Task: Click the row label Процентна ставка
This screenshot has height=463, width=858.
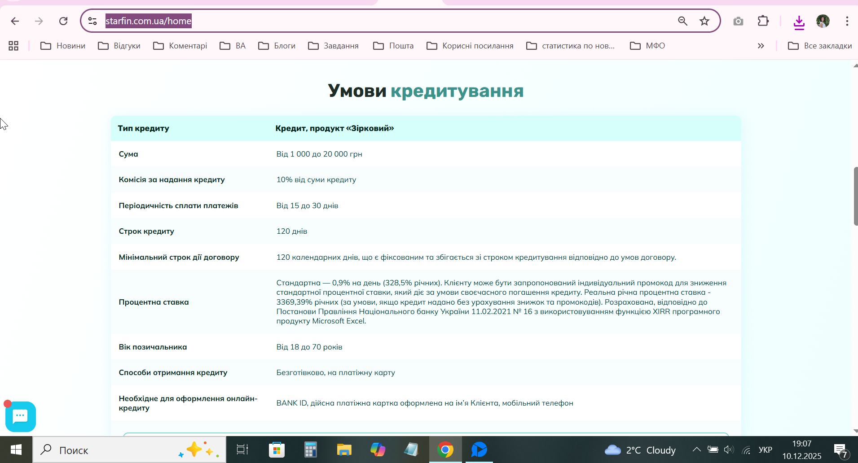Action: (154, 302)
